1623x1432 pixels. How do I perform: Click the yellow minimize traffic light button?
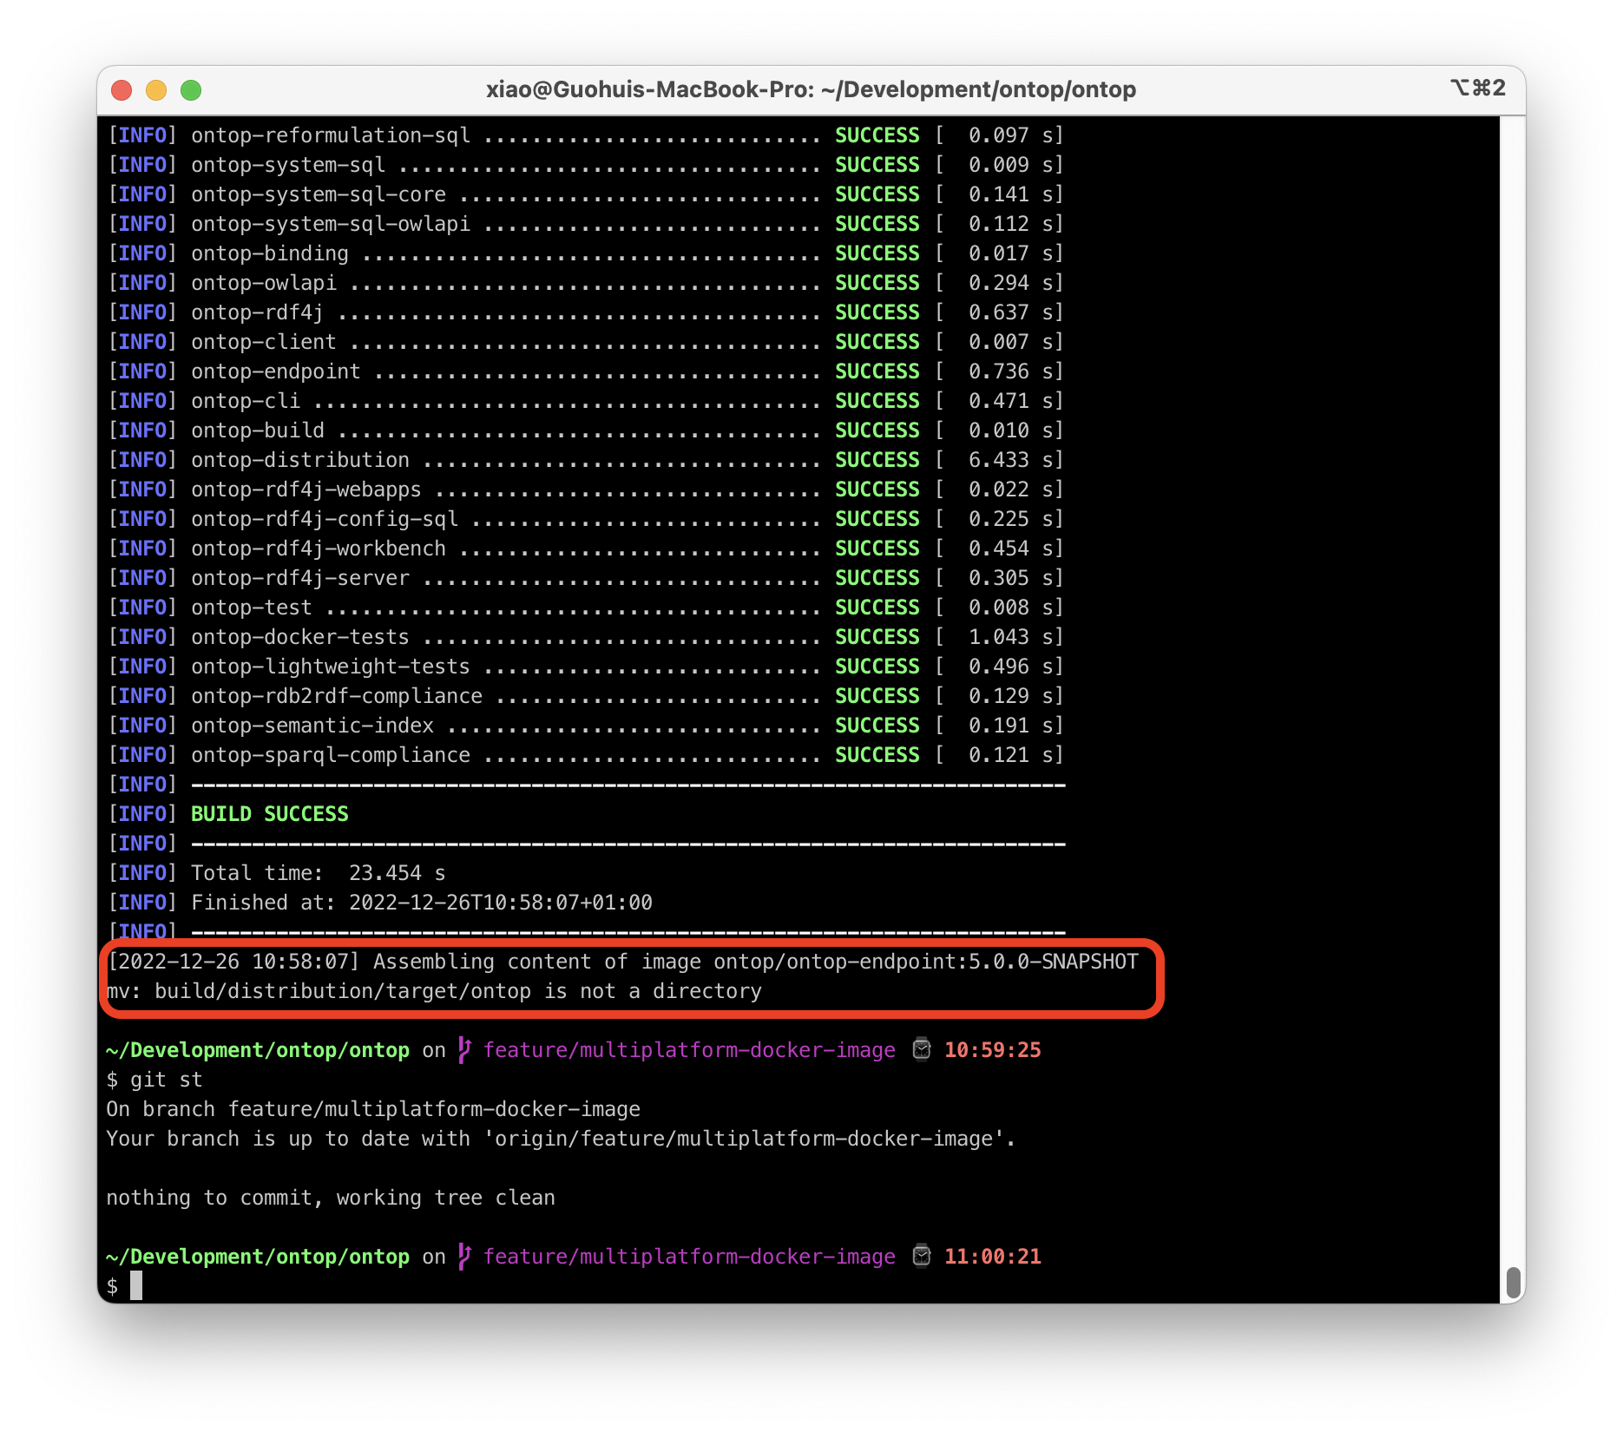coord(156,89)
